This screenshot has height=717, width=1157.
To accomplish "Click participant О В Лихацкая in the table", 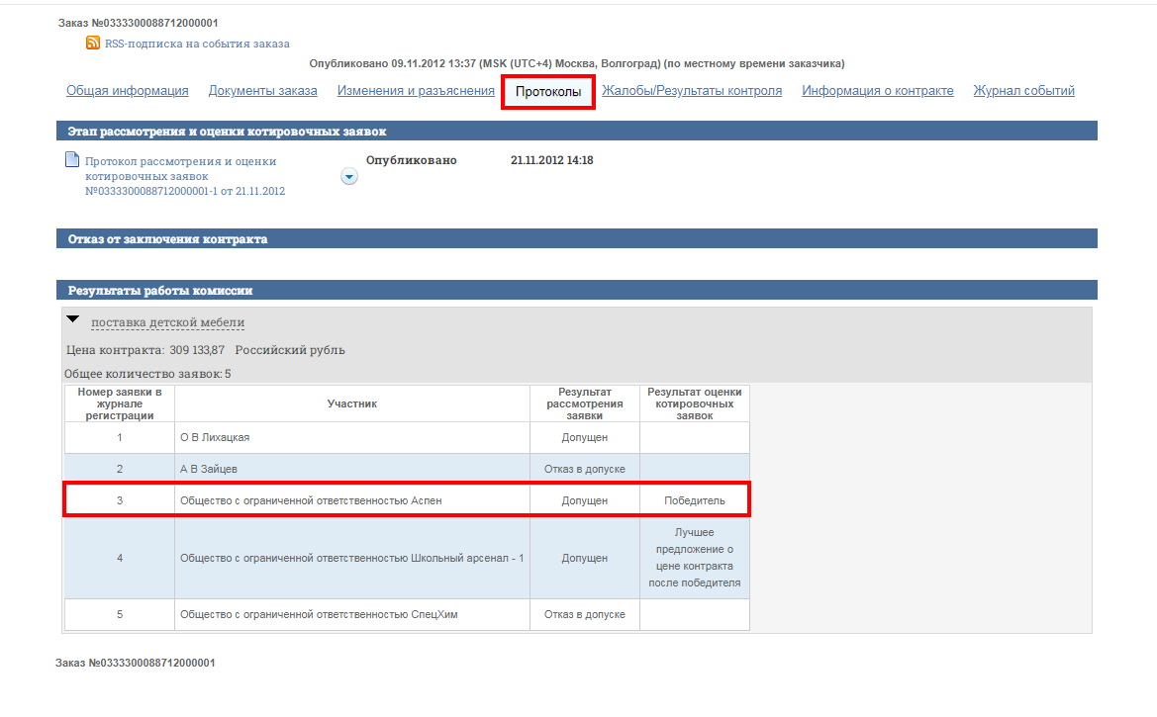I will (x=219, y=437).
